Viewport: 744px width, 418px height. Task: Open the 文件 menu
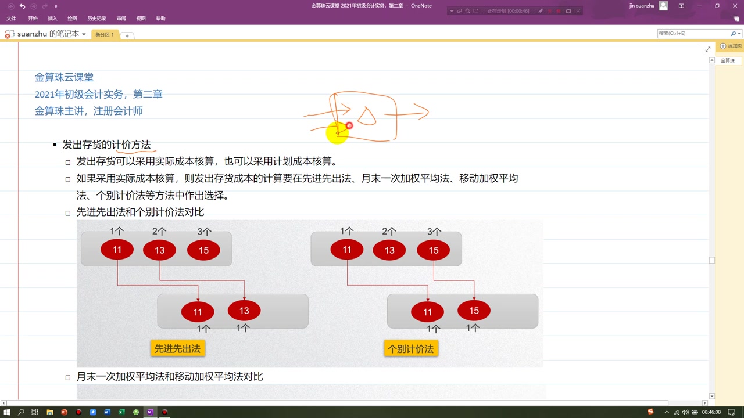click(x=11, y=19)
